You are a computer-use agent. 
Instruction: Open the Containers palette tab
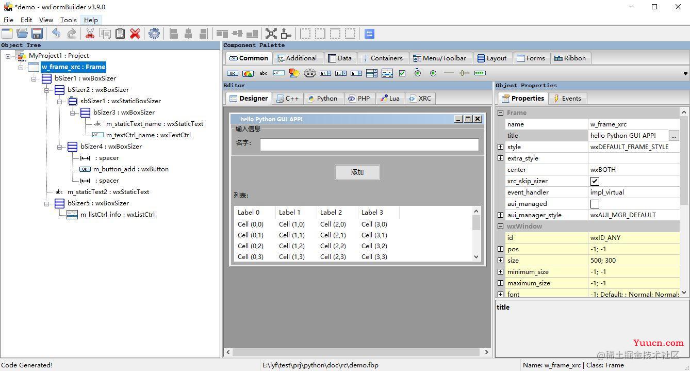[x=382, y=58]
